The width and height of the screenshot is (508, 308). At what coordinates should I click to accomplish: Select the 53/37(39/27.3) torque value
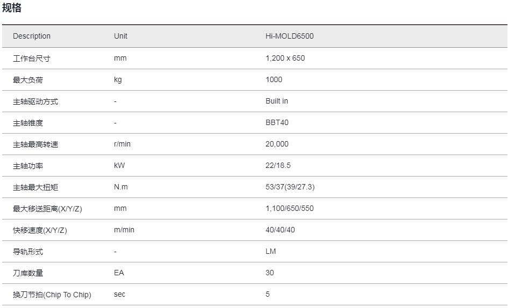[x=290, y=187]
